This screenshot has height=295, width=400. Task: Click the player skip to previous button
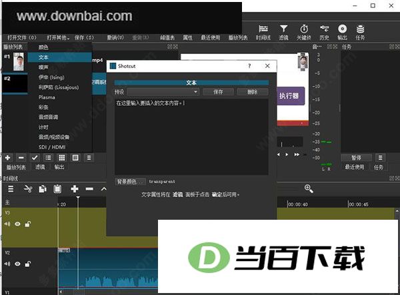(x=279, y=154)
